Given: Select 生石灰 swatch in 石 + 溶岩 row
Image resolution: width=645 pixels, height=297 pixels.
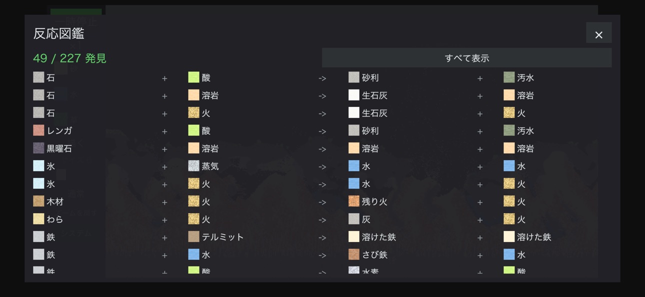Looking at the screenshot, I should coord(353,95).
